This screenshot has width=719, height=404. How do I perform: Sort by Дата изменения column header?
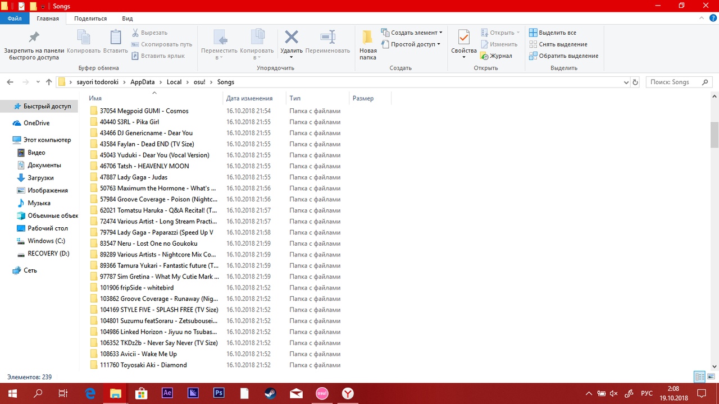coord(254,98)
